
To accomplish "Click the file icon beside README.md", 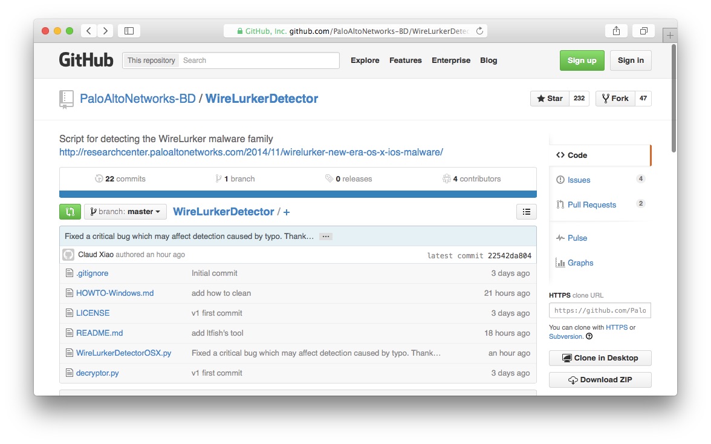I will pyautogui.click(x=70, y=333).
